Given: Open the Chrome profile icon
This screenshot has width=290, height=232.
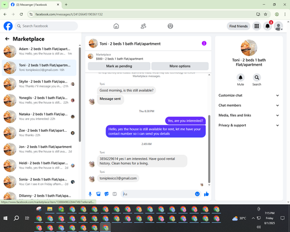Looking at the screenshot, I should [277, 14].
